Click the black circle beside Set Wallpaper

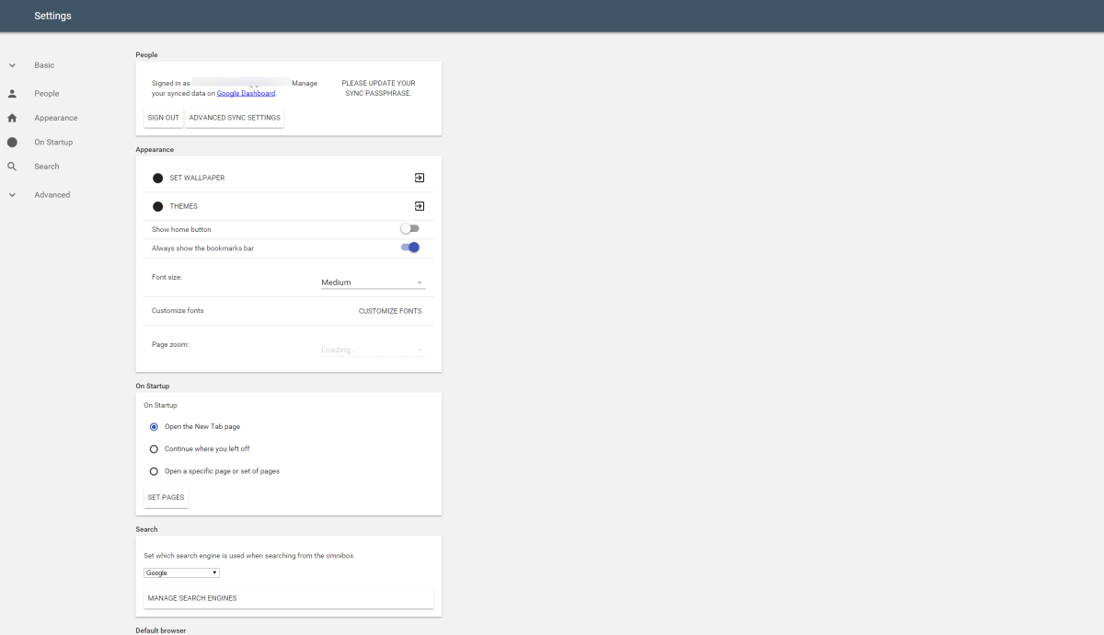coord(158,179)
